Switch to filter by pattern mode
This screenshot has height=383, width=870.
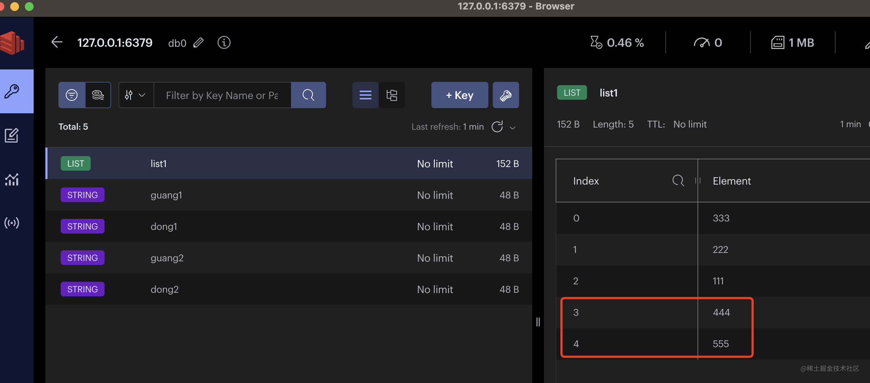(72, 95)
